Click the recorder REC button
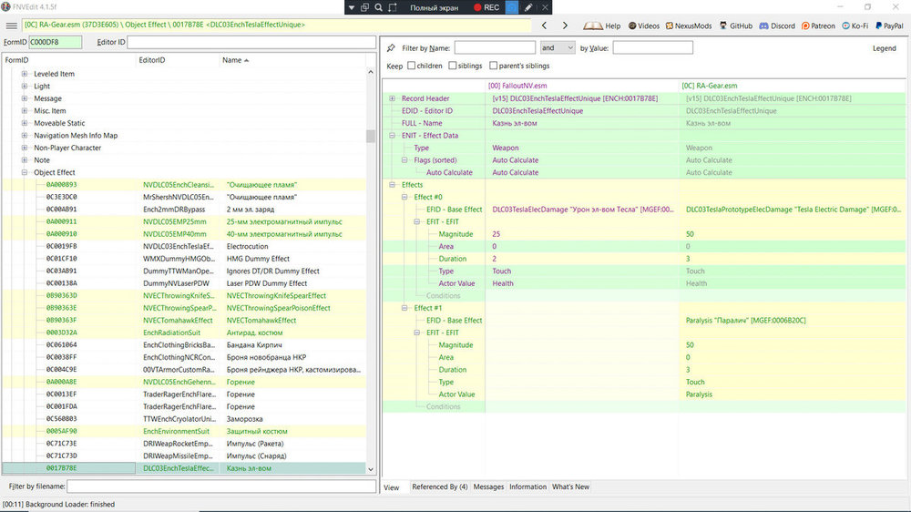Image resolution: width=911 pixels, height=512 pixels. tap(486, 7)
